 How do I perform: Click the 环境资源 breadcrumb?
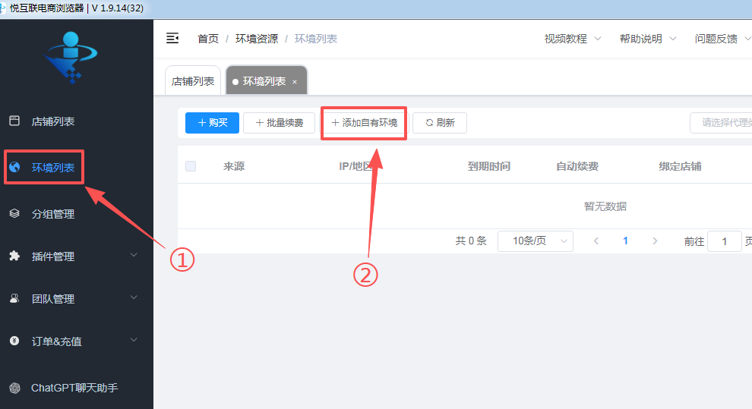(x=257, y=39)
